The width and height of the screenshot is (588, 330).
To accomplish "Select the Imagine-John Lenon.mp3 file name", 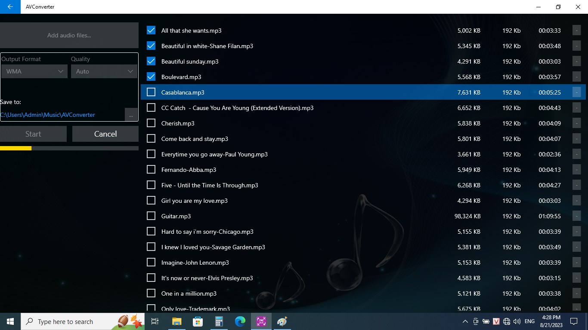I will (195, 263).
